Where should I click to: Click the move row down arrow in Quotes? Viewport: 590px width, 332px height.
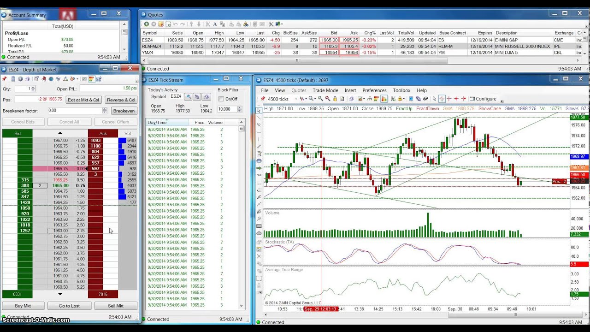pyautogui.click(x=199, y=24)
